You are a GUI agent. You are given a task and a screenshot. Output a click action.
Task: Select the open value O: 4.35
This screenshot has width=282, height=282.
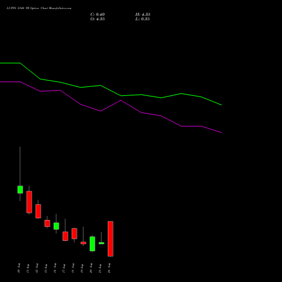(98, 19)
